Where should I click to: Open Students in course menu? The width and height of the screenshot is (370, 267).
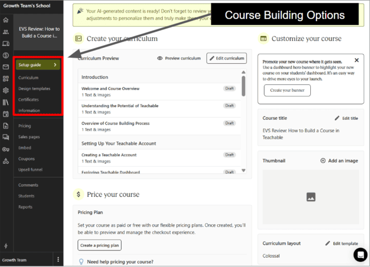26,196
